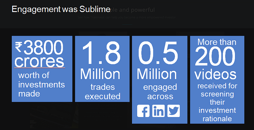Viewport: 254px width, 130px height.
Task: Click the '3800 crores' heading text
Action: coord(39,54)
